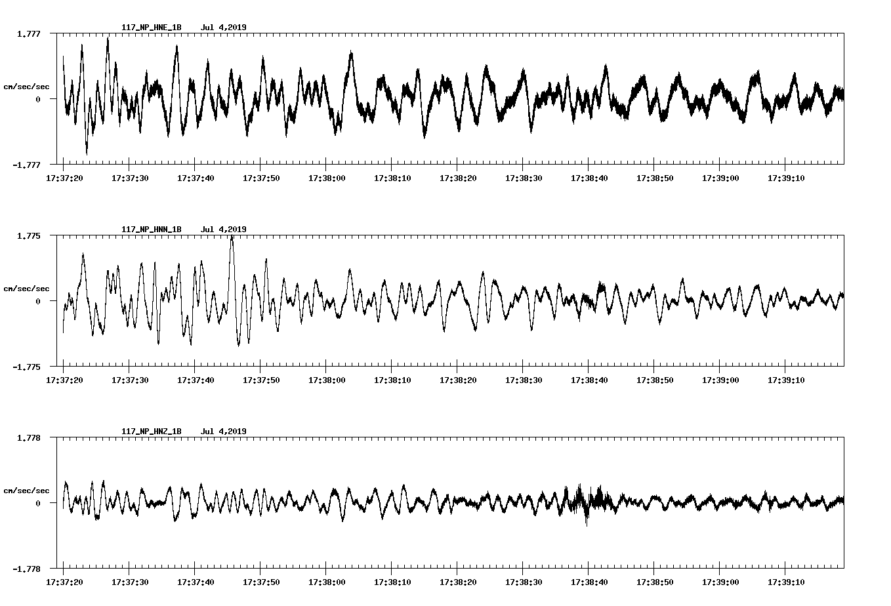Click the 1.778 upper amplitude value
891x606 pixels.
point(29,437)
